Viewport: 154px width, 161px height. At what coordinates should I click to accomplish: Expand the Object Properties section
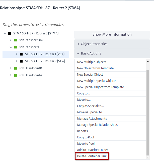(x=78, y=44)
